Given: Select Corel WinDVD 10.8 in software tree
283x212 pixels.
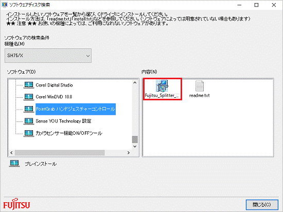Looking at the screenshot, I should point(54,97).
